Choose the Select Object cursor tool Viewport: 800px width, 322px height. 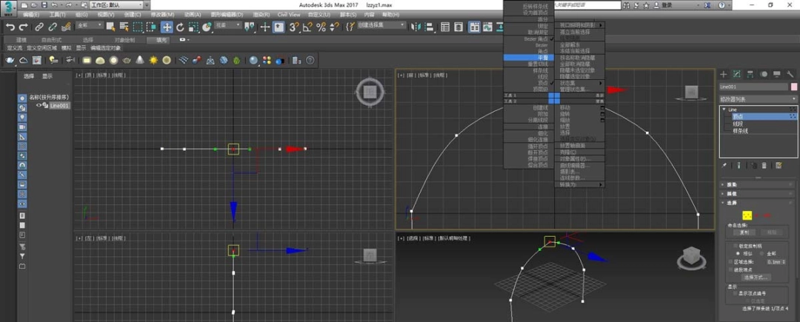(x=111, y=27)
